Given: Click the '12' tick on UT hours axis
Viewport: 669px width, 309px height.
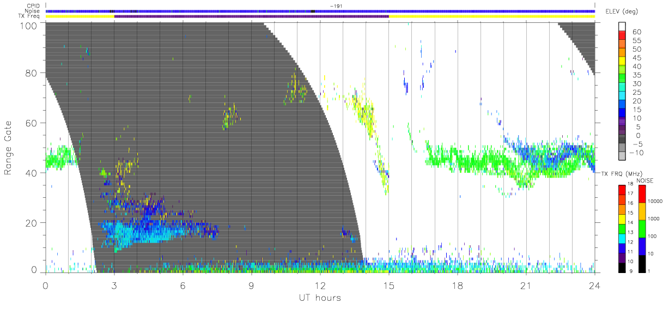Looking at the screenshot, I should click(x=320, y=284).
